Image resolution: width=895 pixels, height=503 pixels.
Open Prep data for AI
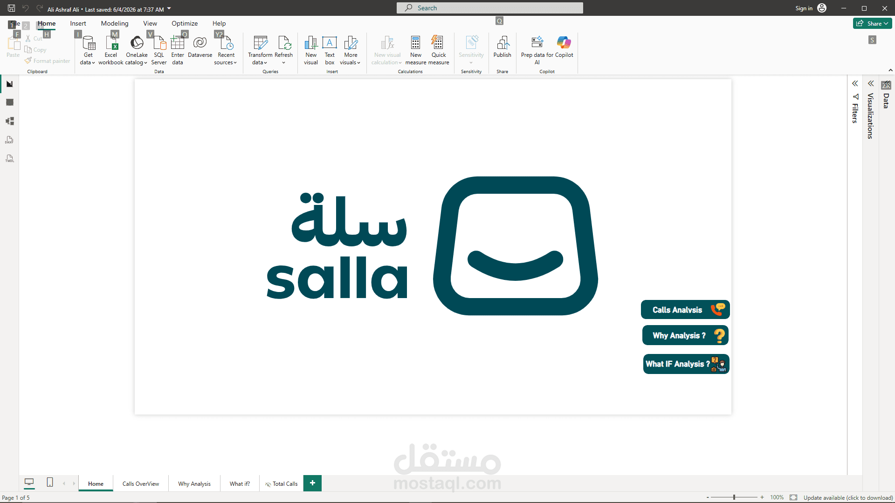pyautogui.click(x=537, y=50)
